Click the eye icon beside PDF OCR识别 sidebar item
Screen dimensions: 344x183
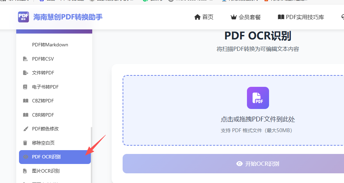pyautogui.click(x=26, y=157)
